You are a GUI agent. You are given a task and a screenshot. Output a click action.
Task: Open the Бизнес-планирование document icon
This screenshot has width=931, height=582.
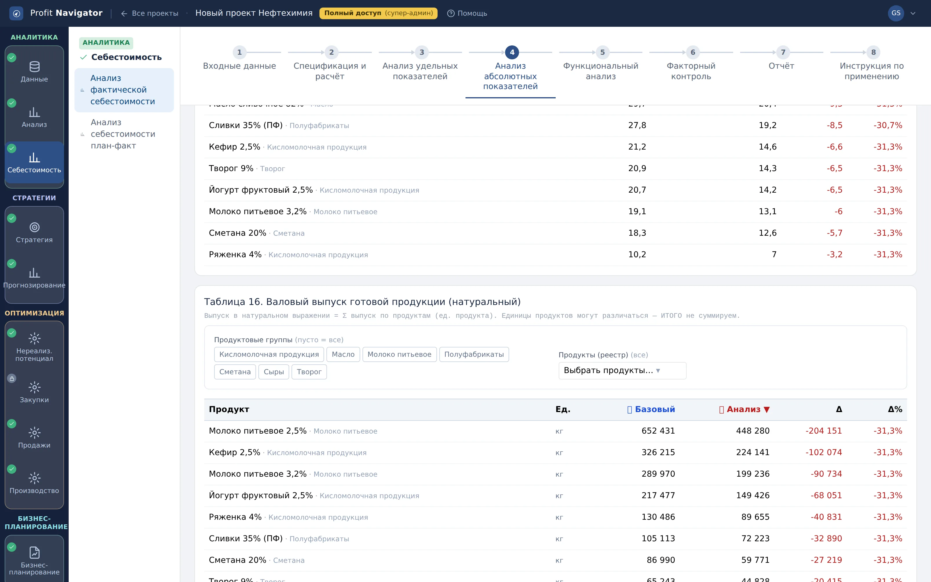(x=34, y=552)
